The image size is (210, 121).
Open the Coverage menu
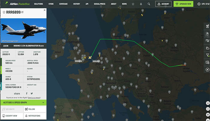pyautogui.click(x=63, y=4)
